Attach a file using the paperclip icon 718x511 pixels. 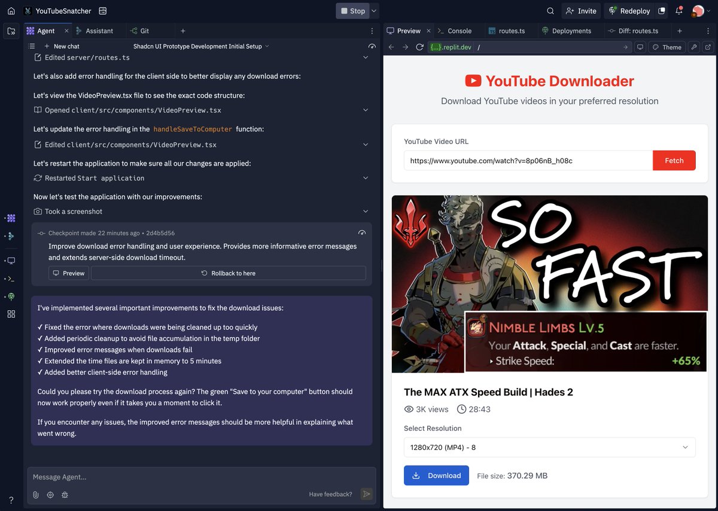click(35, 494)
